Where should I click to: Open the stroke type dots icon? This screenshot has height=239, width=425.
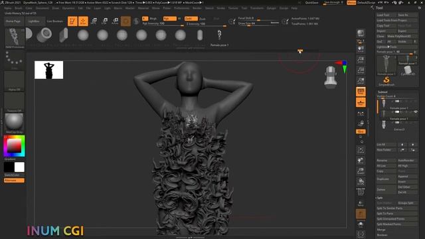pos(14,60)
